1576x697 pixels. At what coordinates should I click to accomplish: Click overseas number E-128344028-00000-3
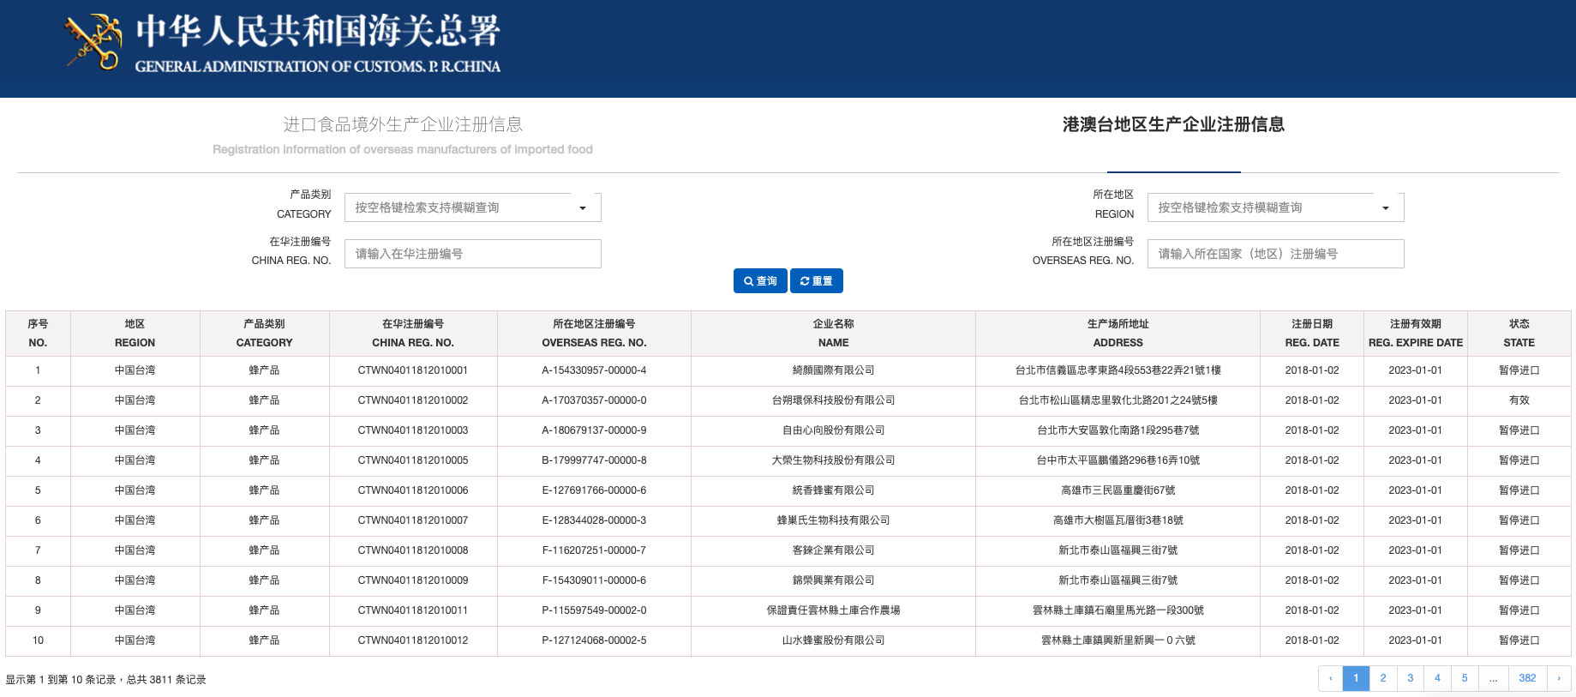594,520
